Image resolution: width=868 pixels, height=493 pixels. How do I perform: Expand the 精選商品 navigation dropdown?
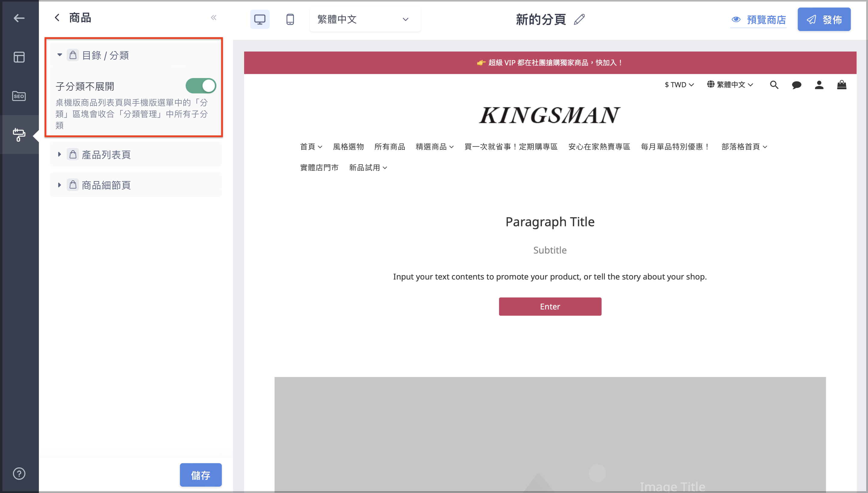click(435, 147)
